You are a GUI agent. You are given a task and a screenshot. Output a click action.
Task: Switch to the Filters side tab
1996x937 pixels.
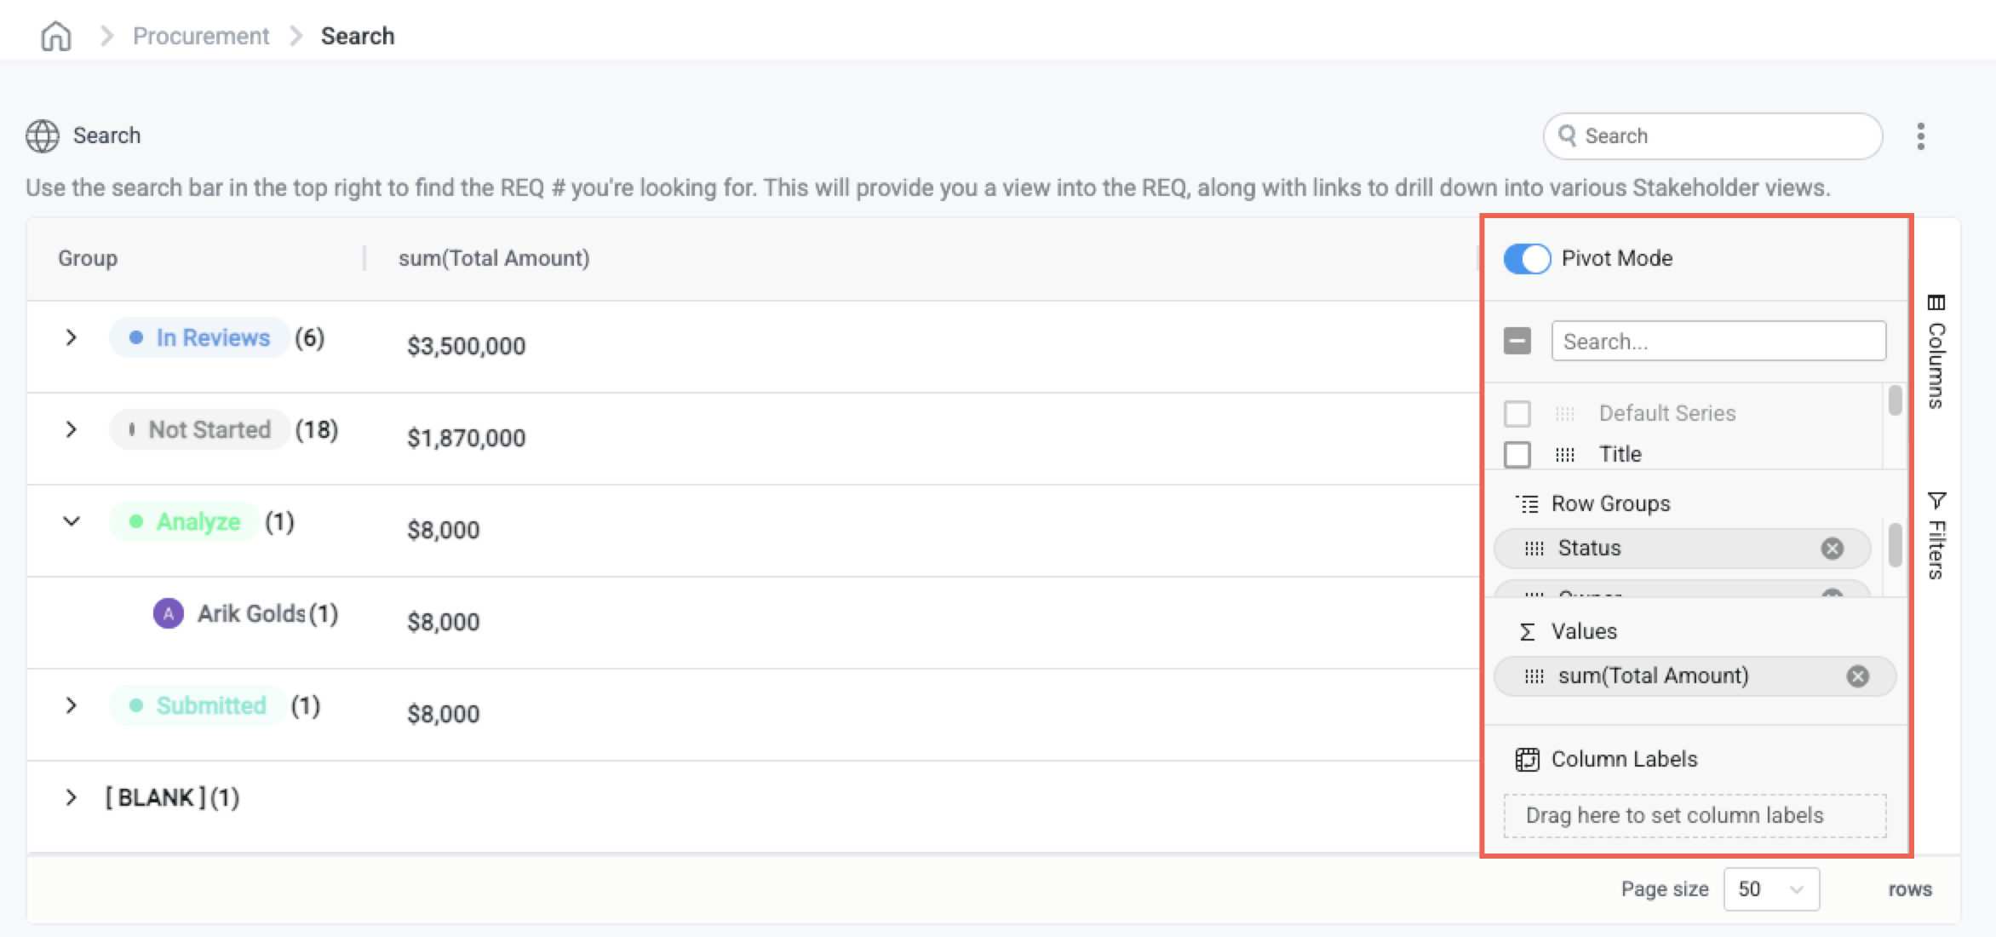click(x=1936, y=535)
